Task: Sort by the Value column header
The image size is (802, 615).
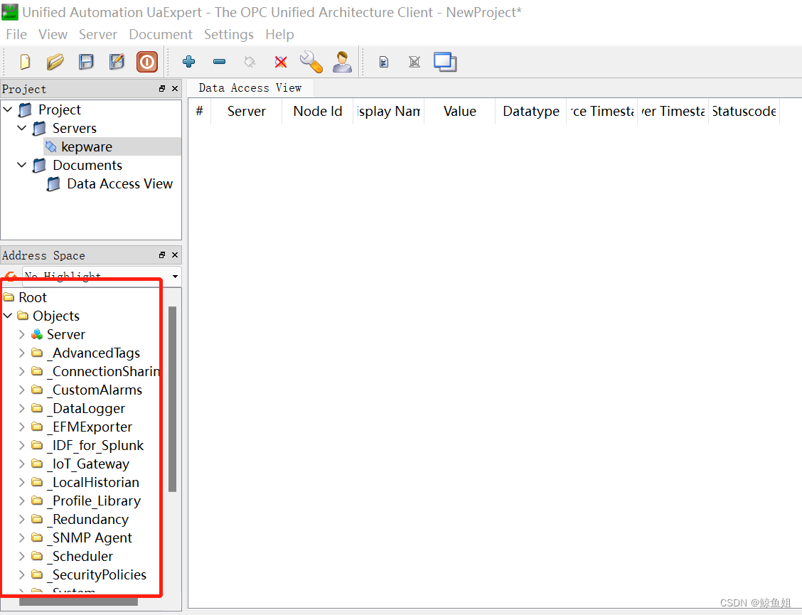Action: pyautogui.click(x=460, y=111)
